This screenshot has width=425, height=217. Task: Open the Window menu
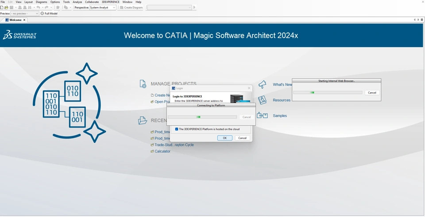[x=127, y=2]
